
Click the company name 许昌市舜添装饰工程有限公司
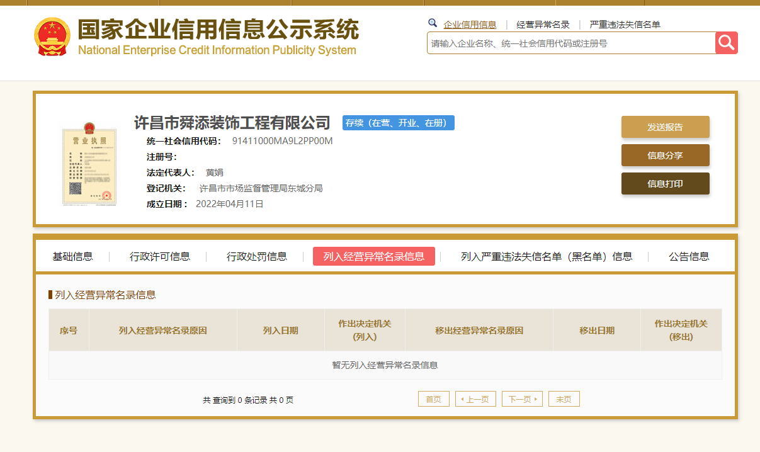232,123
